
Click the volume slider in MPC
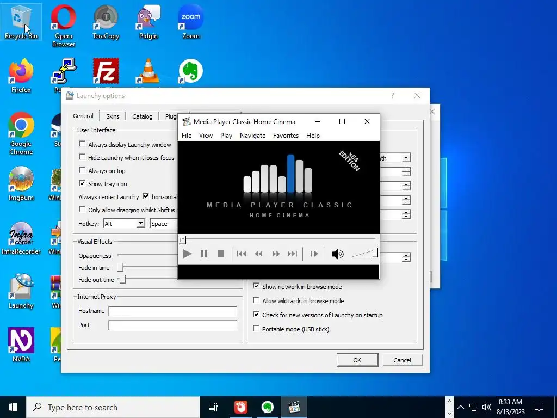[364, 254]
